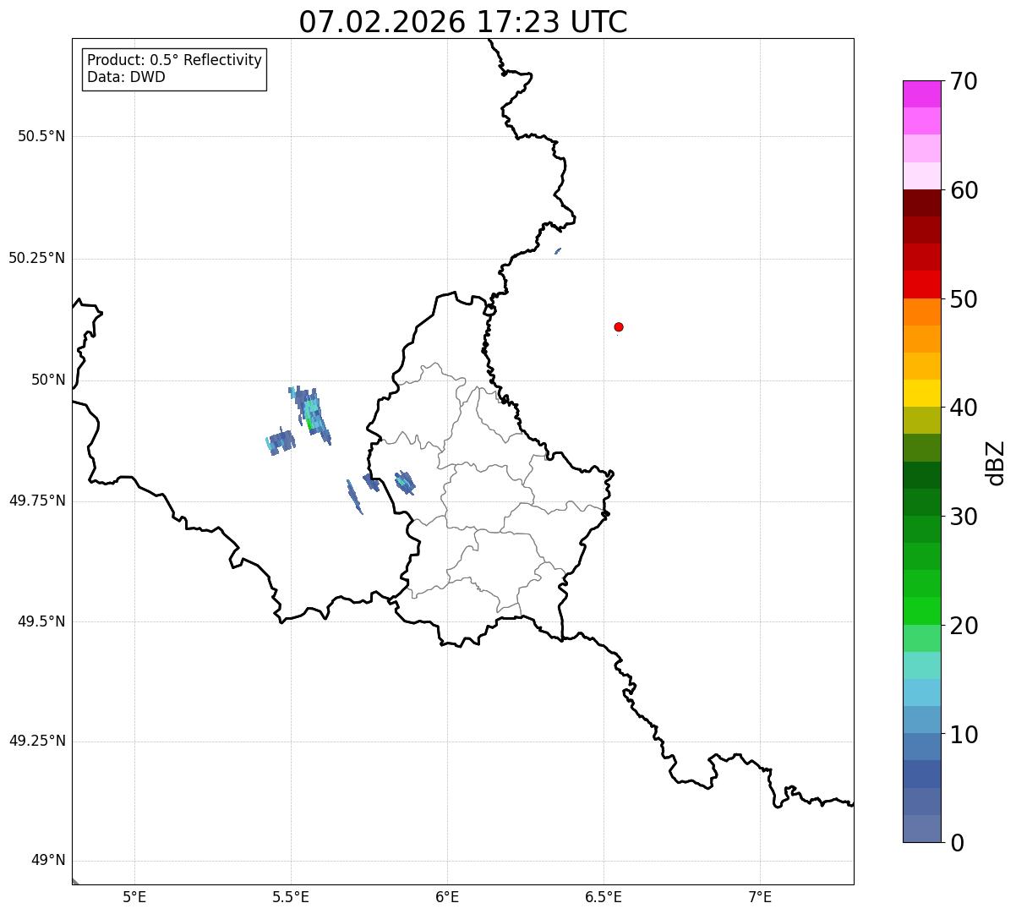Viewport: 1016px width, 914px height.
Task: Click the green reflectivity echo near 5.5°E
Action: (310, 414)
